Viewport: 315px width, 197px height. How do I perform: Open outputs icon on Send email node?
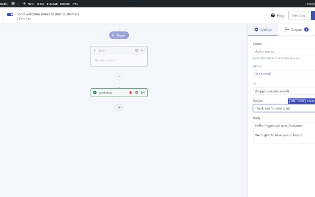point(143,93)
